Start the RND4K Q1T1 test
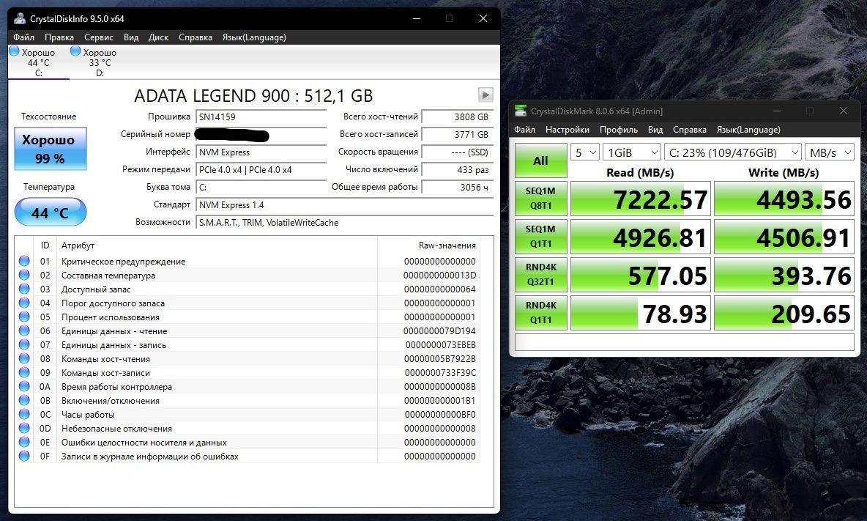 [540, 312]
